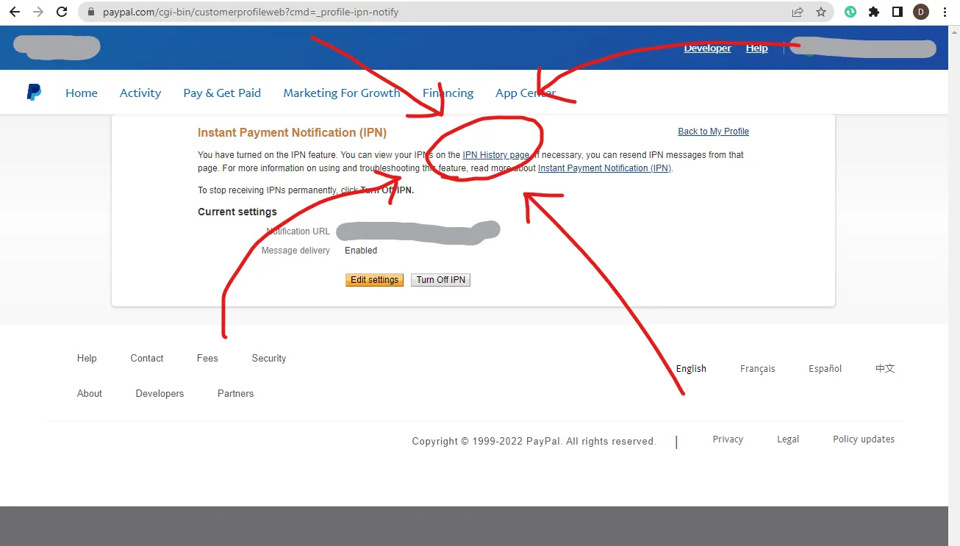This screenshot has height=546, width=960.
Task: Click the Help link in the header
Action: pos(756,49)
